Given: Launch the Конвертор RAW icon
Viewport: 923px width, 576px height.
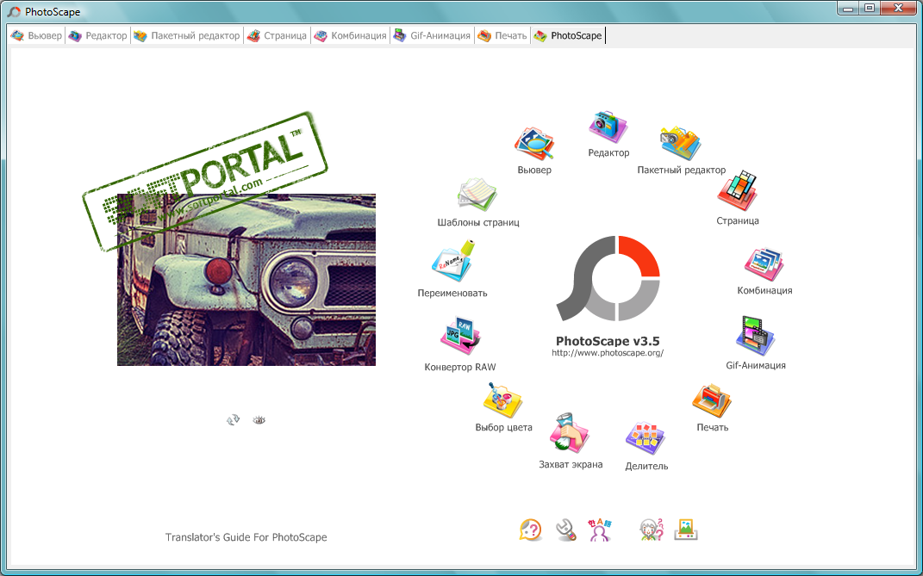Looking at the screenshot, I should pos(460,337).
